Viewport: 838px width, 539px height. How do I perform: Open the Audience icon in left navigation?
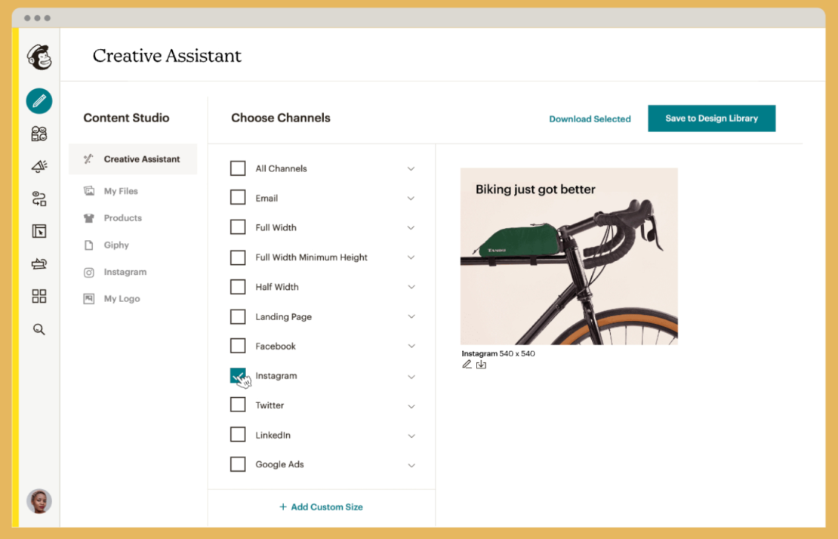pos(39,133)
